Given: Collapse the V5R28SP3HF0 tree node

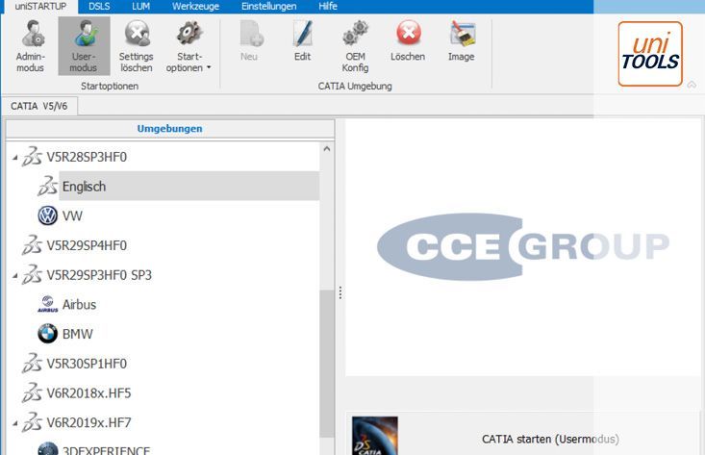Looking at the screenshot, I should pos(14,158).
